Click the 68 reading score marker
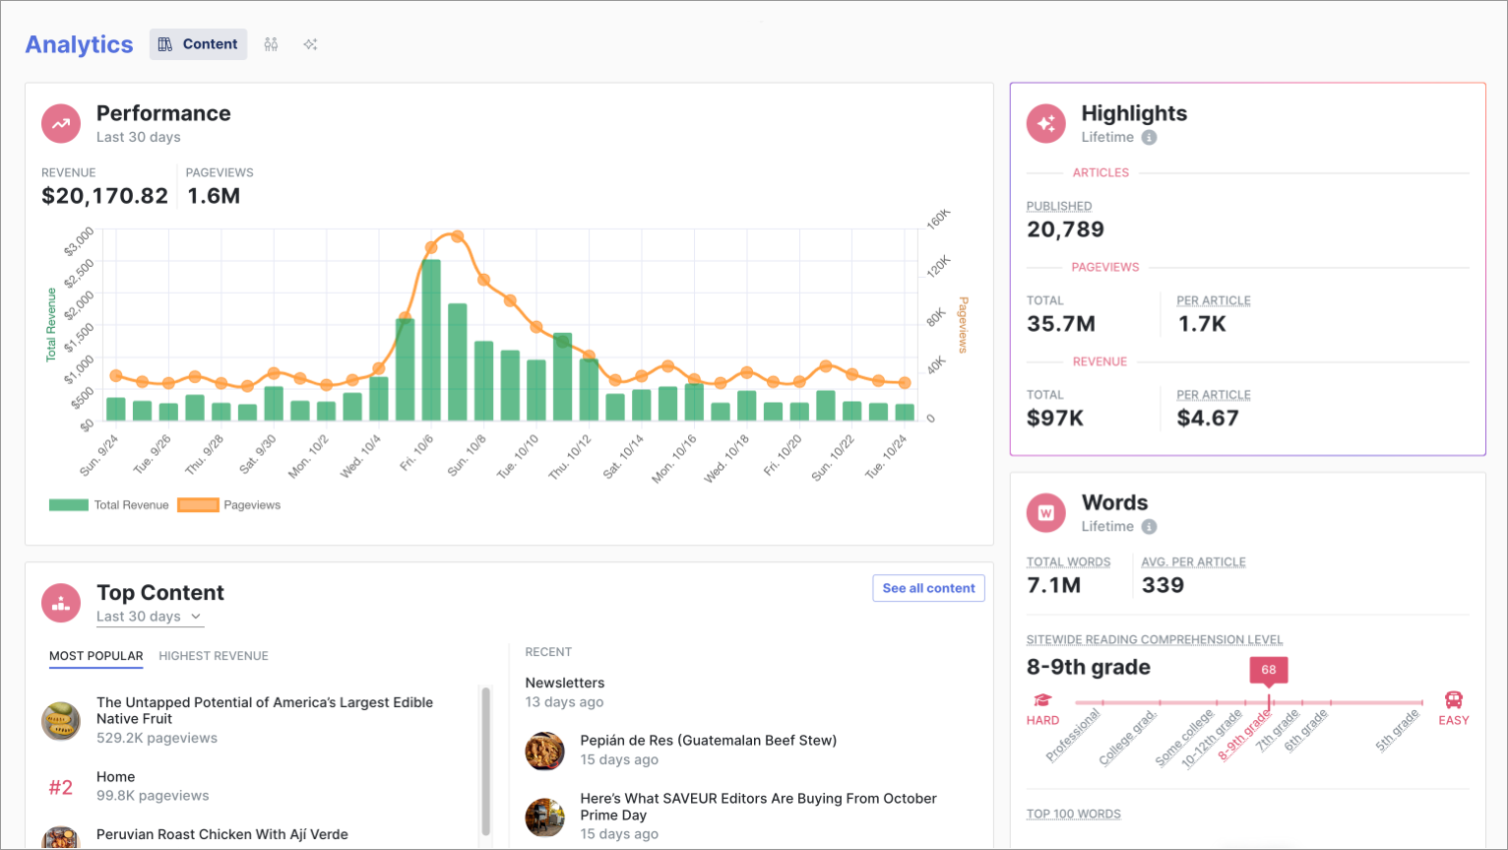The width and height of the screenshot is (1508, 850). tap(1269, 670)
